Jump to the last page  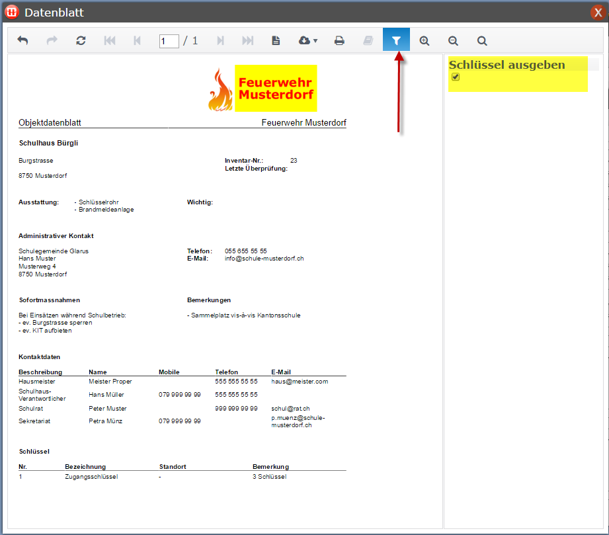(248, 40)
